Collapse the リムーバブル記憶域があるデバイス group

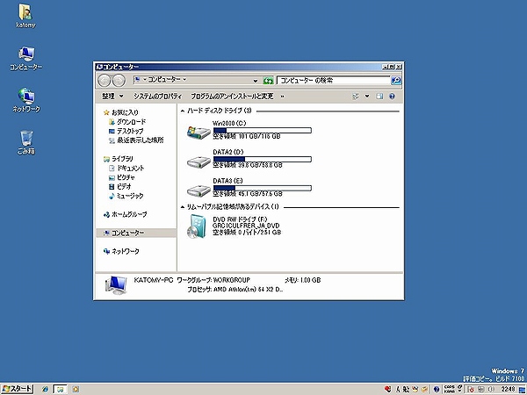(183, 206)
